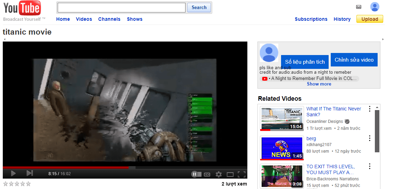
Task: Click the red video progress bar
Action: pyautogui.click(x=66, y=168)
